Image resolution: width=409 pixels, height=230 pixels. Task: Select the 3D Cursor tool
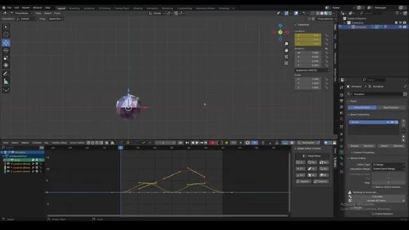[6, 34]
